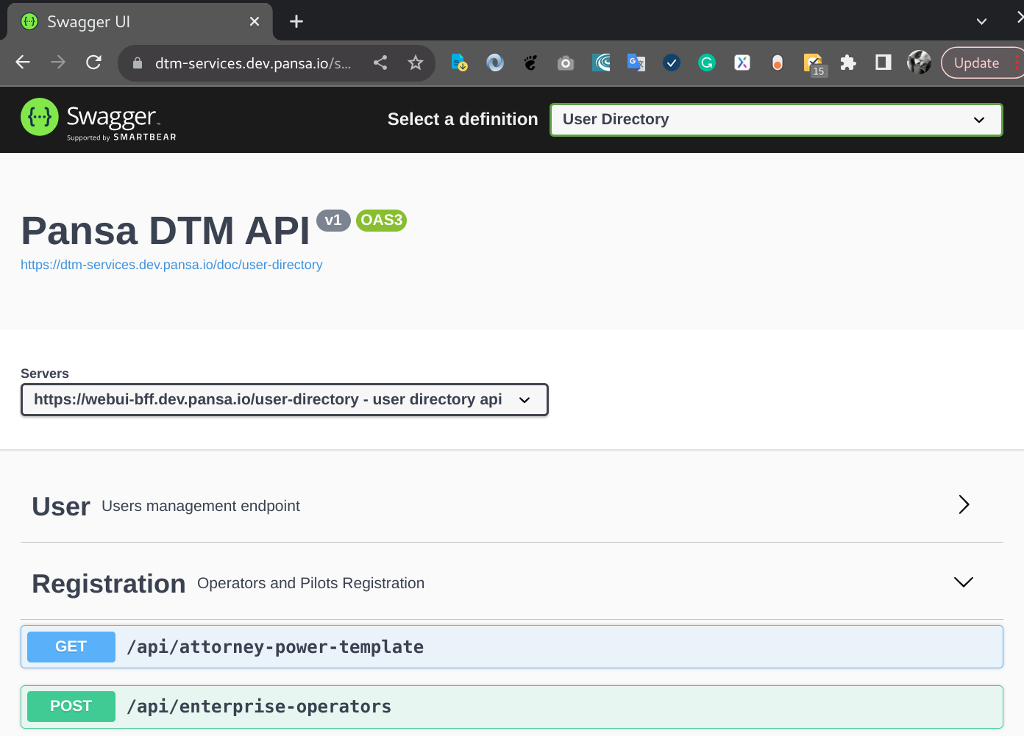Open the orange pill-shaped extension

(x=778, y=62)
